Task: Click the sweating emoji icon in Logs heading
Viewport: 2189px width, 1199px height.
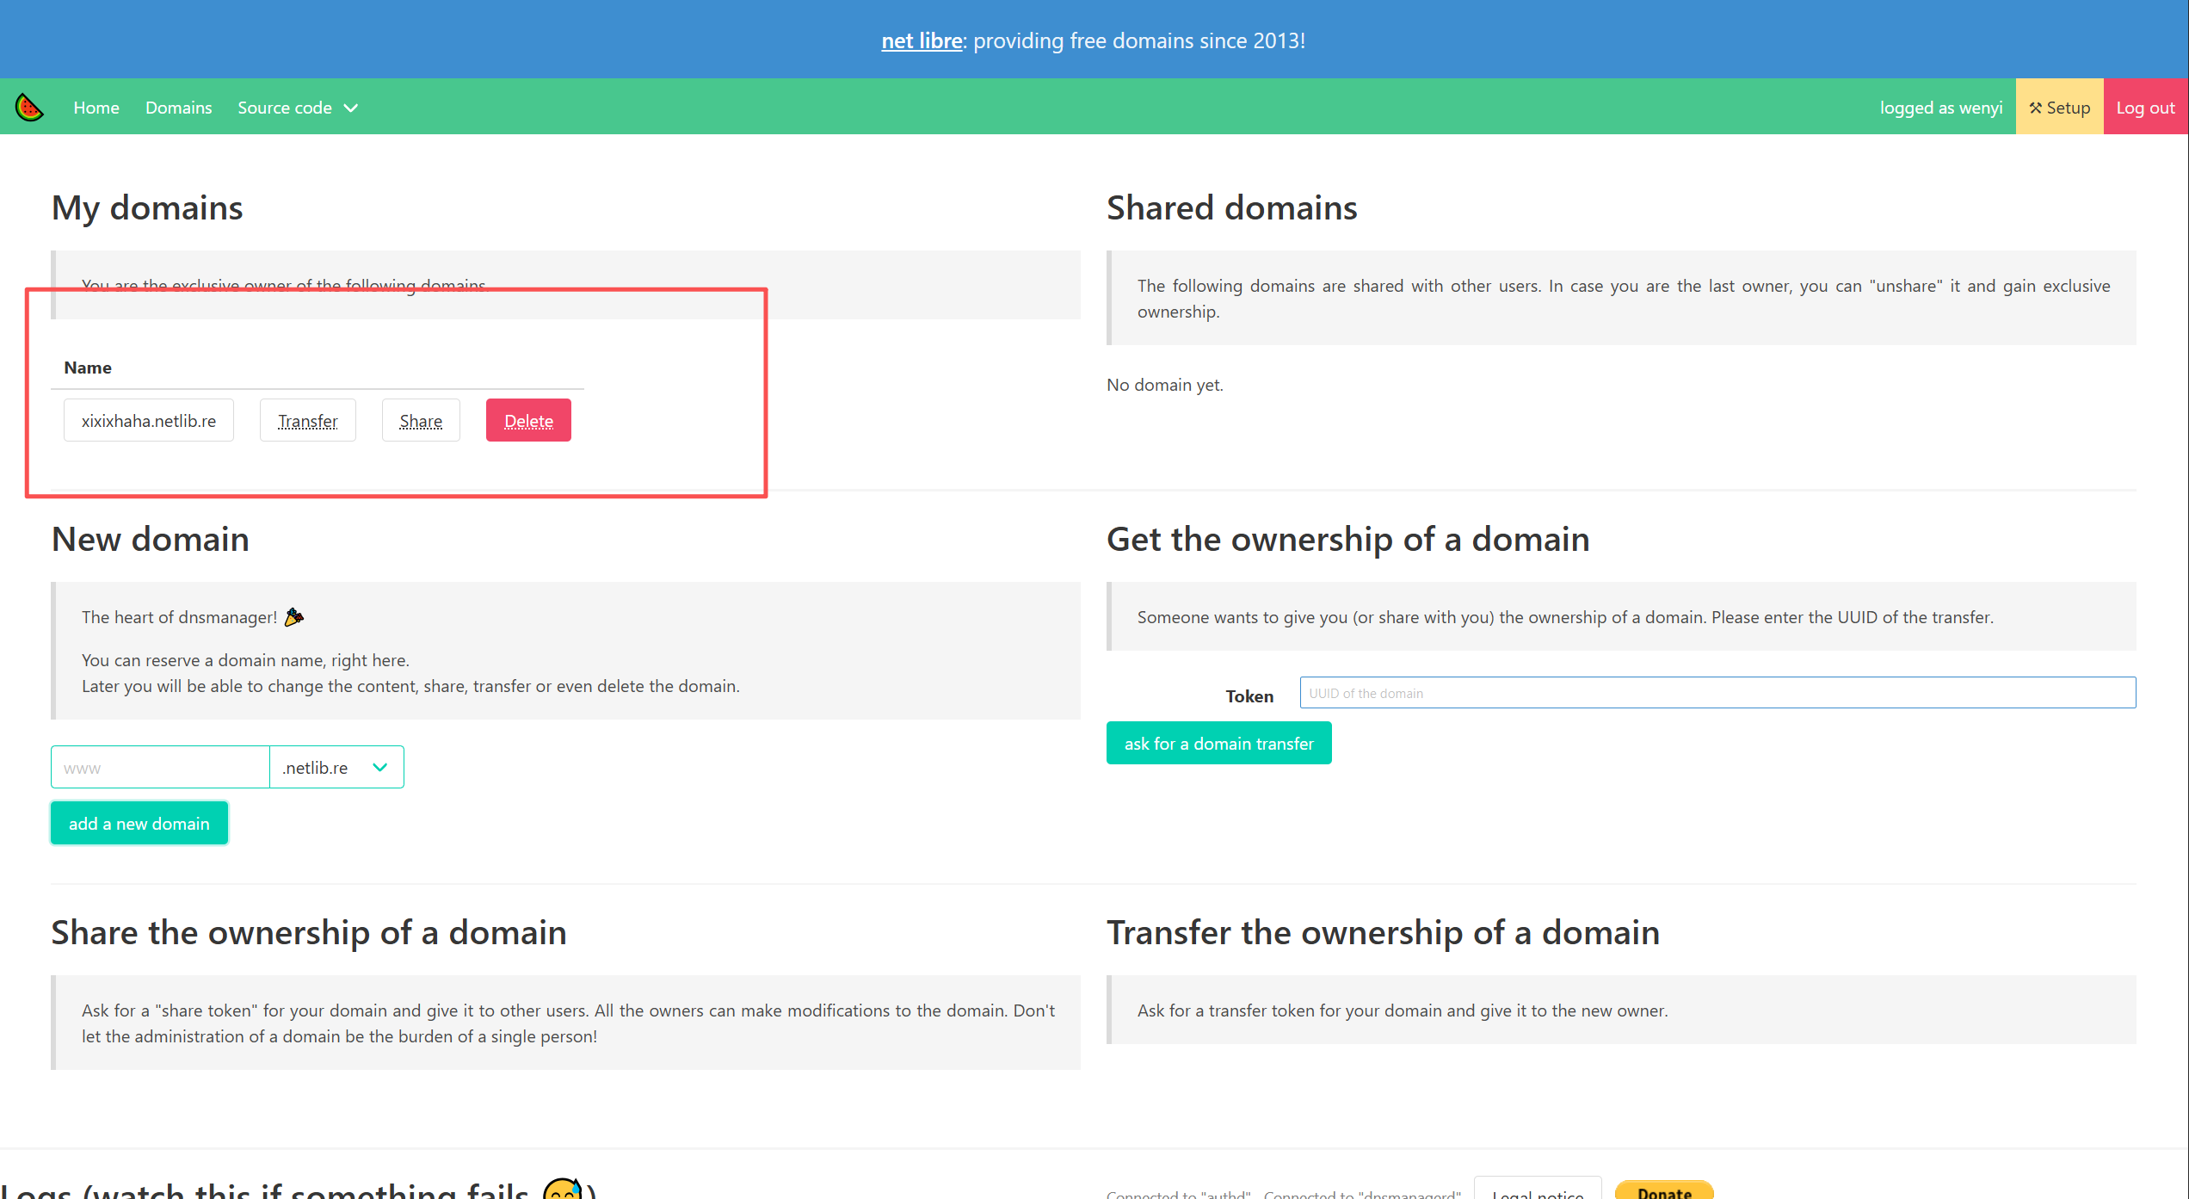Action: (563, 1190)
